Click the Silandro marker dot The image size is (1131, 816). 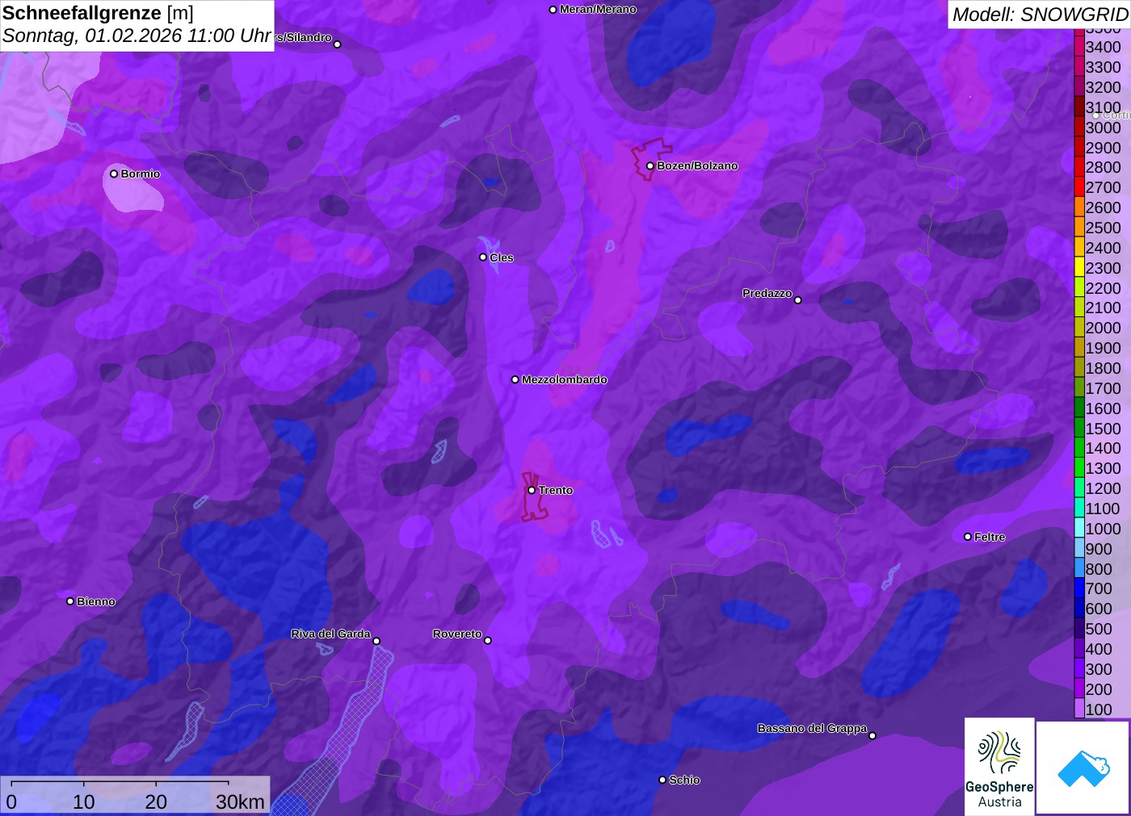[338, 44]
